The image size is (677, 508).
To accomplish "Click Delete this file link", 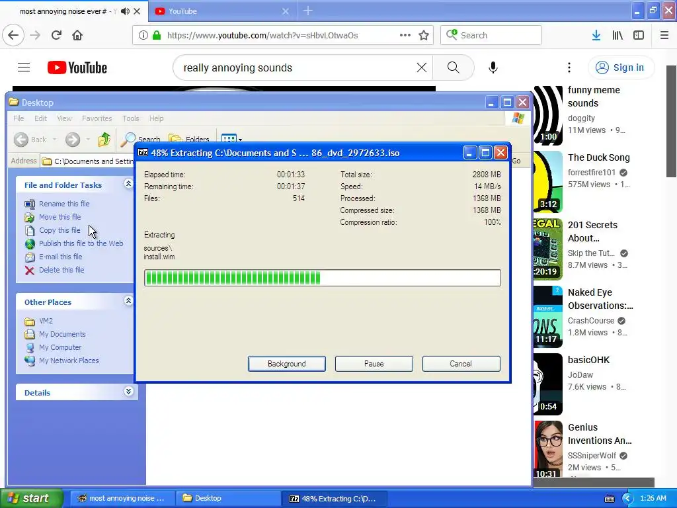I will point(61,270).
